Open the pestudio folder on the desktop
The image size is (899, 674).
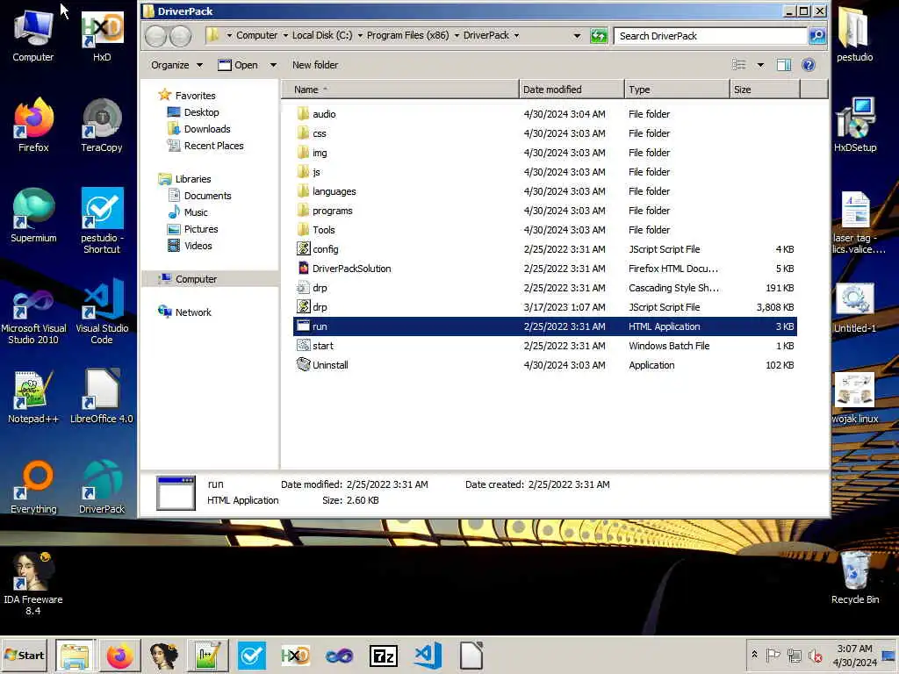pos(855,35)
